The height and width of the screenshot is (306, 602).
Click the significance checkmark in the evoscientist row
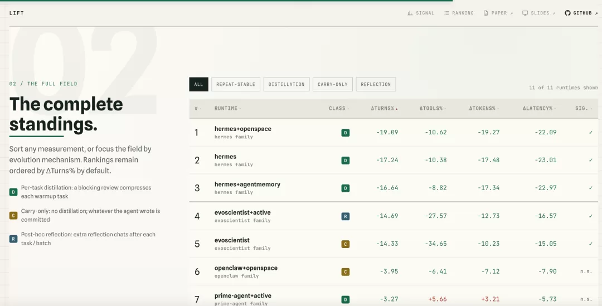[590, 244]
